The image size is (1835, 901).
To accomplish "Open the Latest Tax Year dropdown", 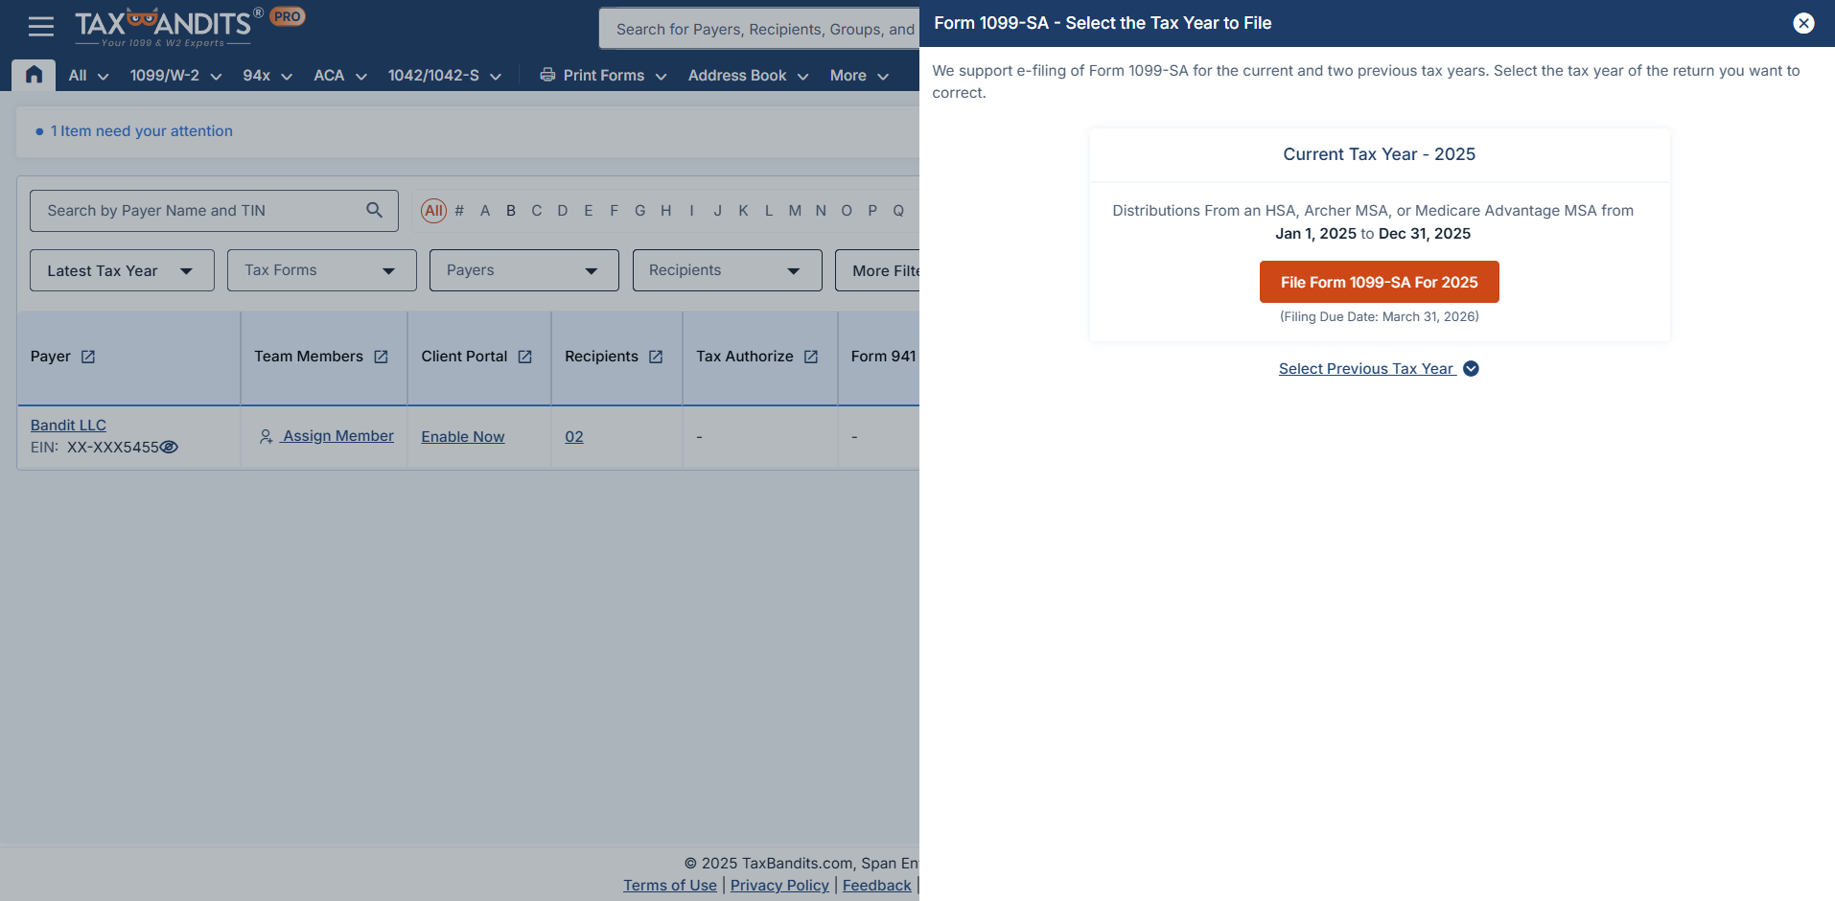I will point(121,270).
